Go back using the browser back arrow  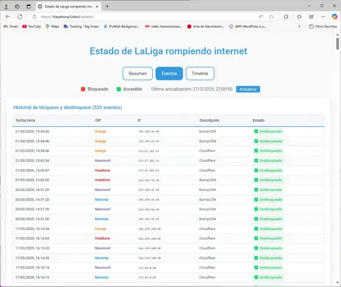[8, 17]
